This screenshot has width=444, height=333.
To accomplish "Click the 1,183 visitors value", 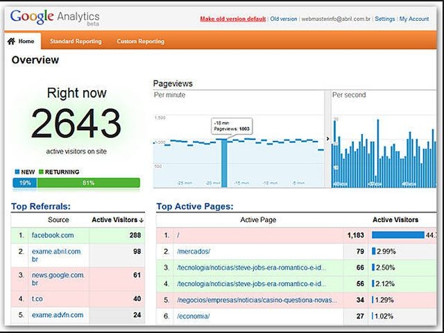I will click(x=356, y=235).
